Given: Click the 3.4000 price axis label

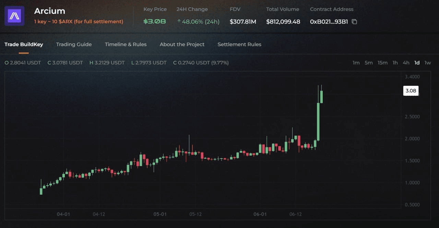Looking at the screenshot, I should pos(412,77).
